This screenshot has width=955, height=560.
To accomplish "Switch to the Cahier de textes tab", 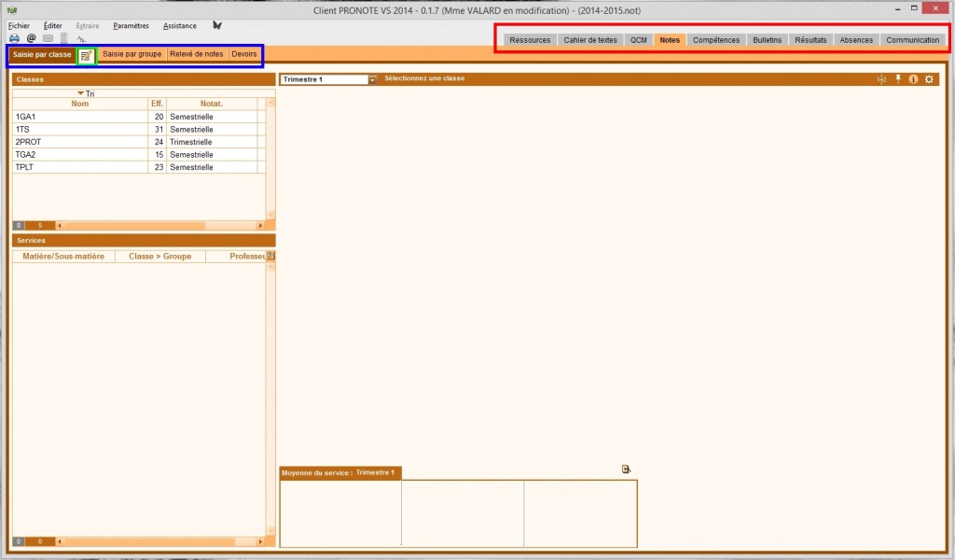I will coord(590,40).
